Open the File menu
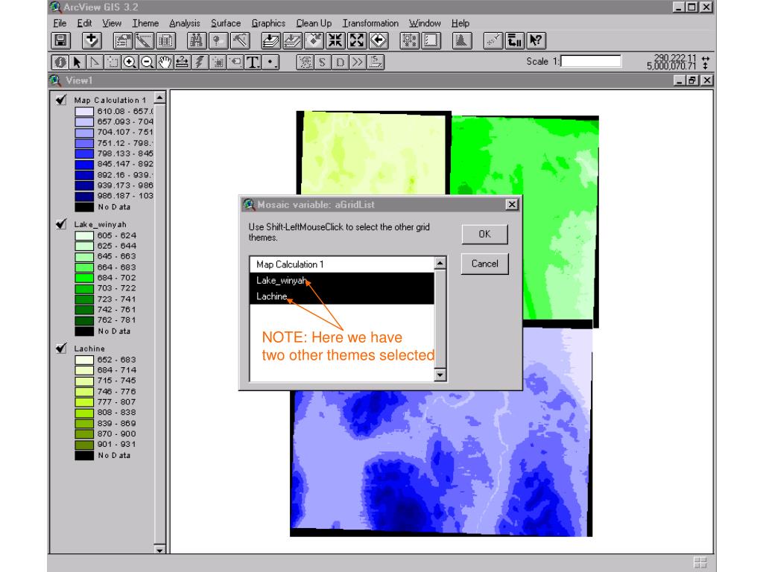 point(60,23)
